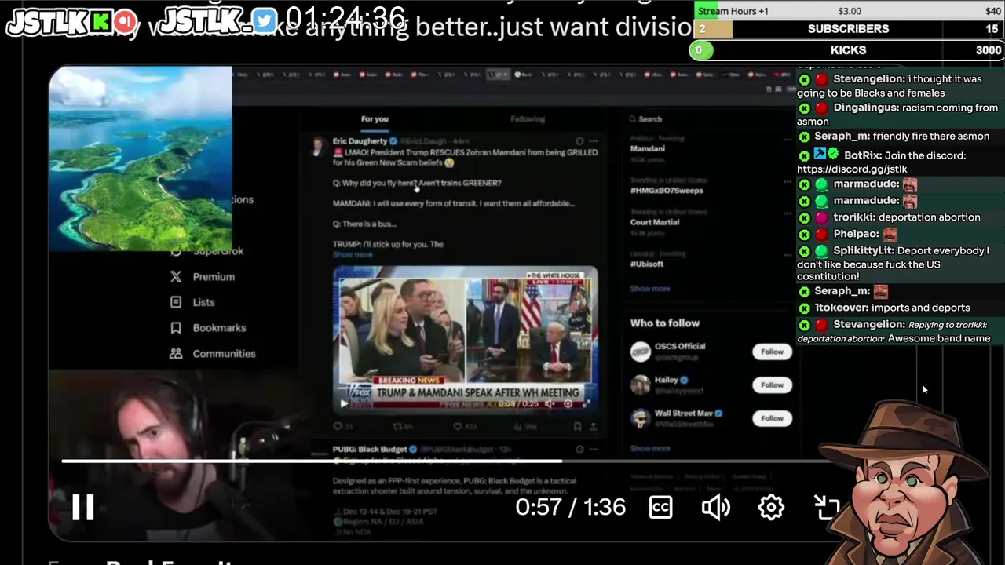Follow the Wall Street Mav account
This screenshot has height=565, width=1005.
pos(772,418)
